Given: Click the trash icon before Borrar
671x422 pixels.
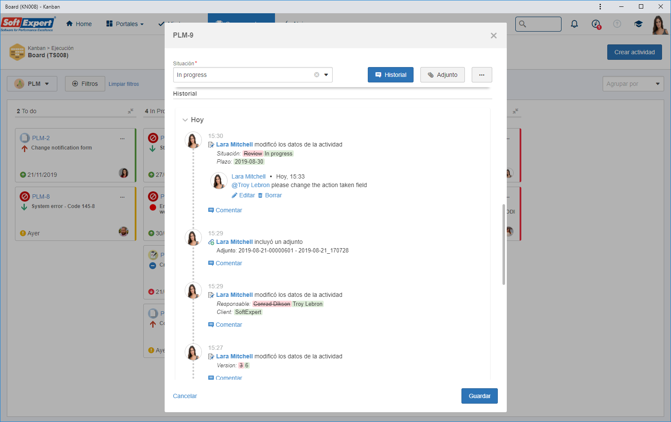Looking at the screenshot, I should click(x=260, y=195).
